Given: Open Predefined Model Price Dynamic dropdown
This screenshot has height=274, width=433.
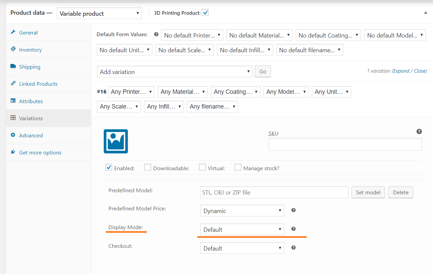Looking at the screenshot, I should (x=242, y=211).
